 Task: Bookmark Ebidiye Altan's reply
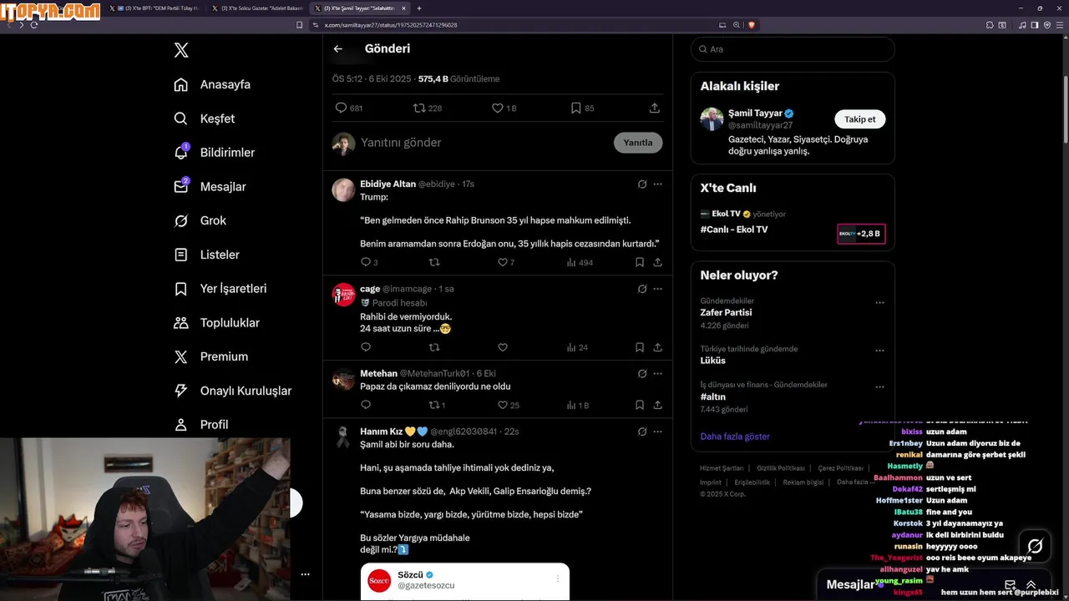pyautogui.click(x=640, y=262)
